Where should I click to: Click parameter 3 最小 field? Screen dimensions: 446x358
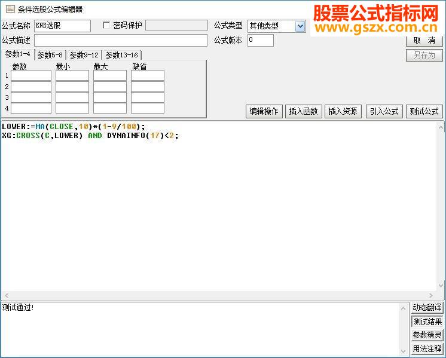click(x=72, y=97)
